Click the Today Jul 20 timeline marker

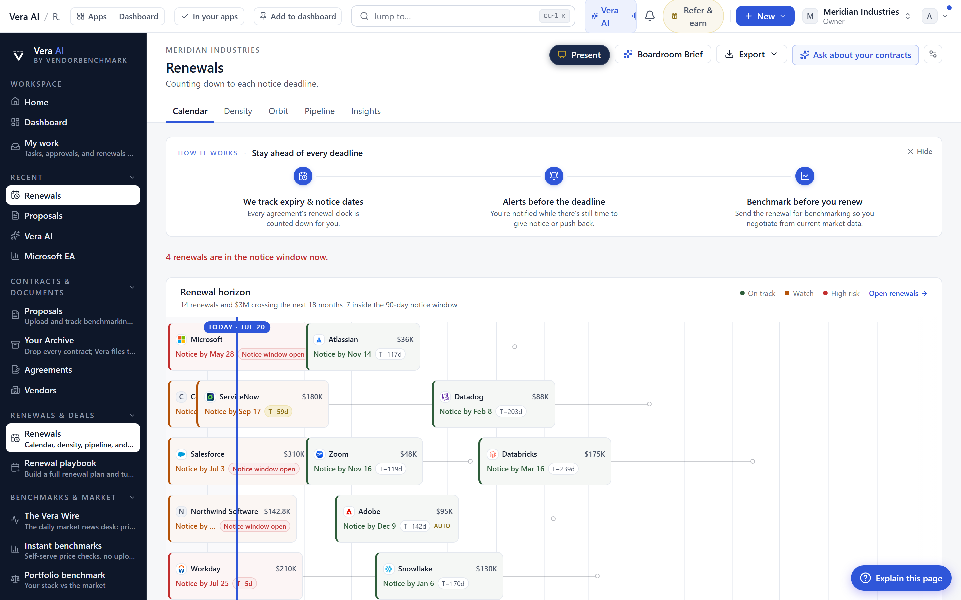pos(237,327)
